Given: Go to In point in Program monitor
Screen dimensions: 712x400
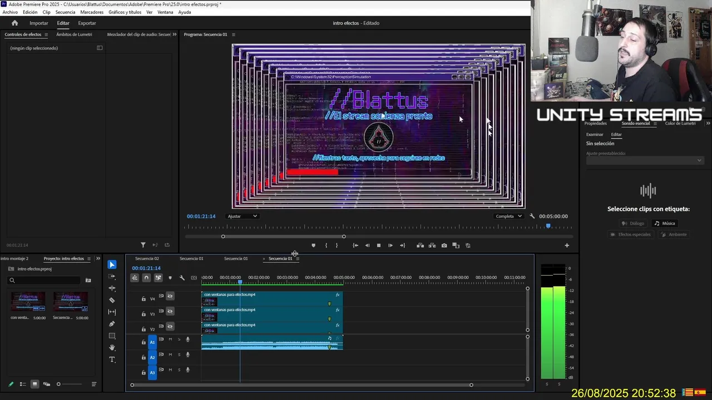Looking at the screenshot, I should (x=355, y=245).
